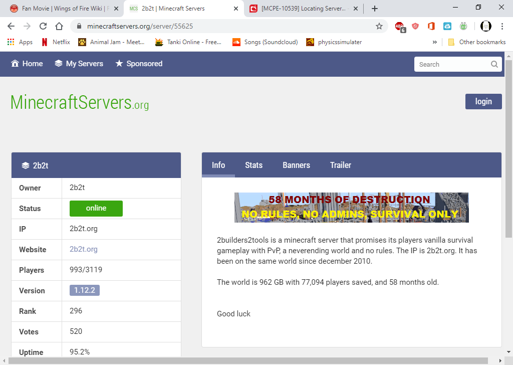Go back to the previous page
This screenshot has width=513, height=365.
click(11, 26)
